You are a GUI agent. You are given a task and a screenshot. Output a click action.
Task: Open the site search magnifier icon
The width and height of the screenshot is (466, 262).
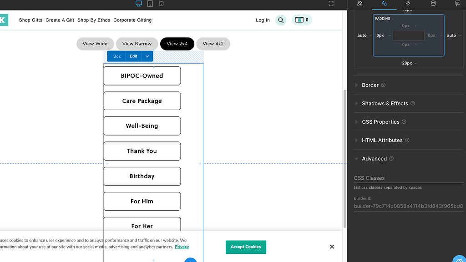click(x=280, y=20)
